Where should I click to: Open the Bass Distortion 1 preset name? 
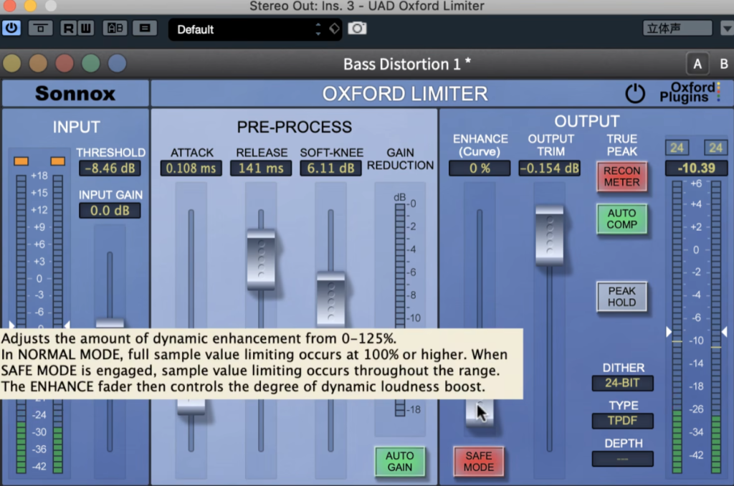click(407, 64)
